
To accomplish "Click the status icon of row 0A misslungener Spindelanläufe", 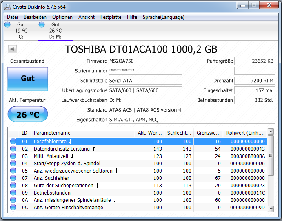I will pyautogui.click(x=13, y=200).
